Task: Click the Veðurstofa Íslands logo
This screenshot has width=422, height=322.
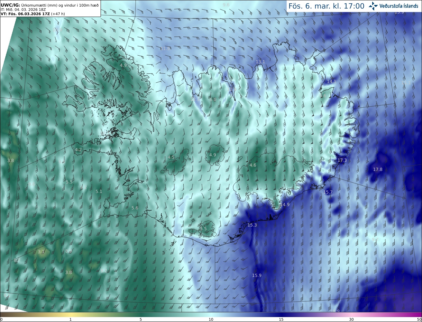Action: pyautogui.click(x=393, y=6)
